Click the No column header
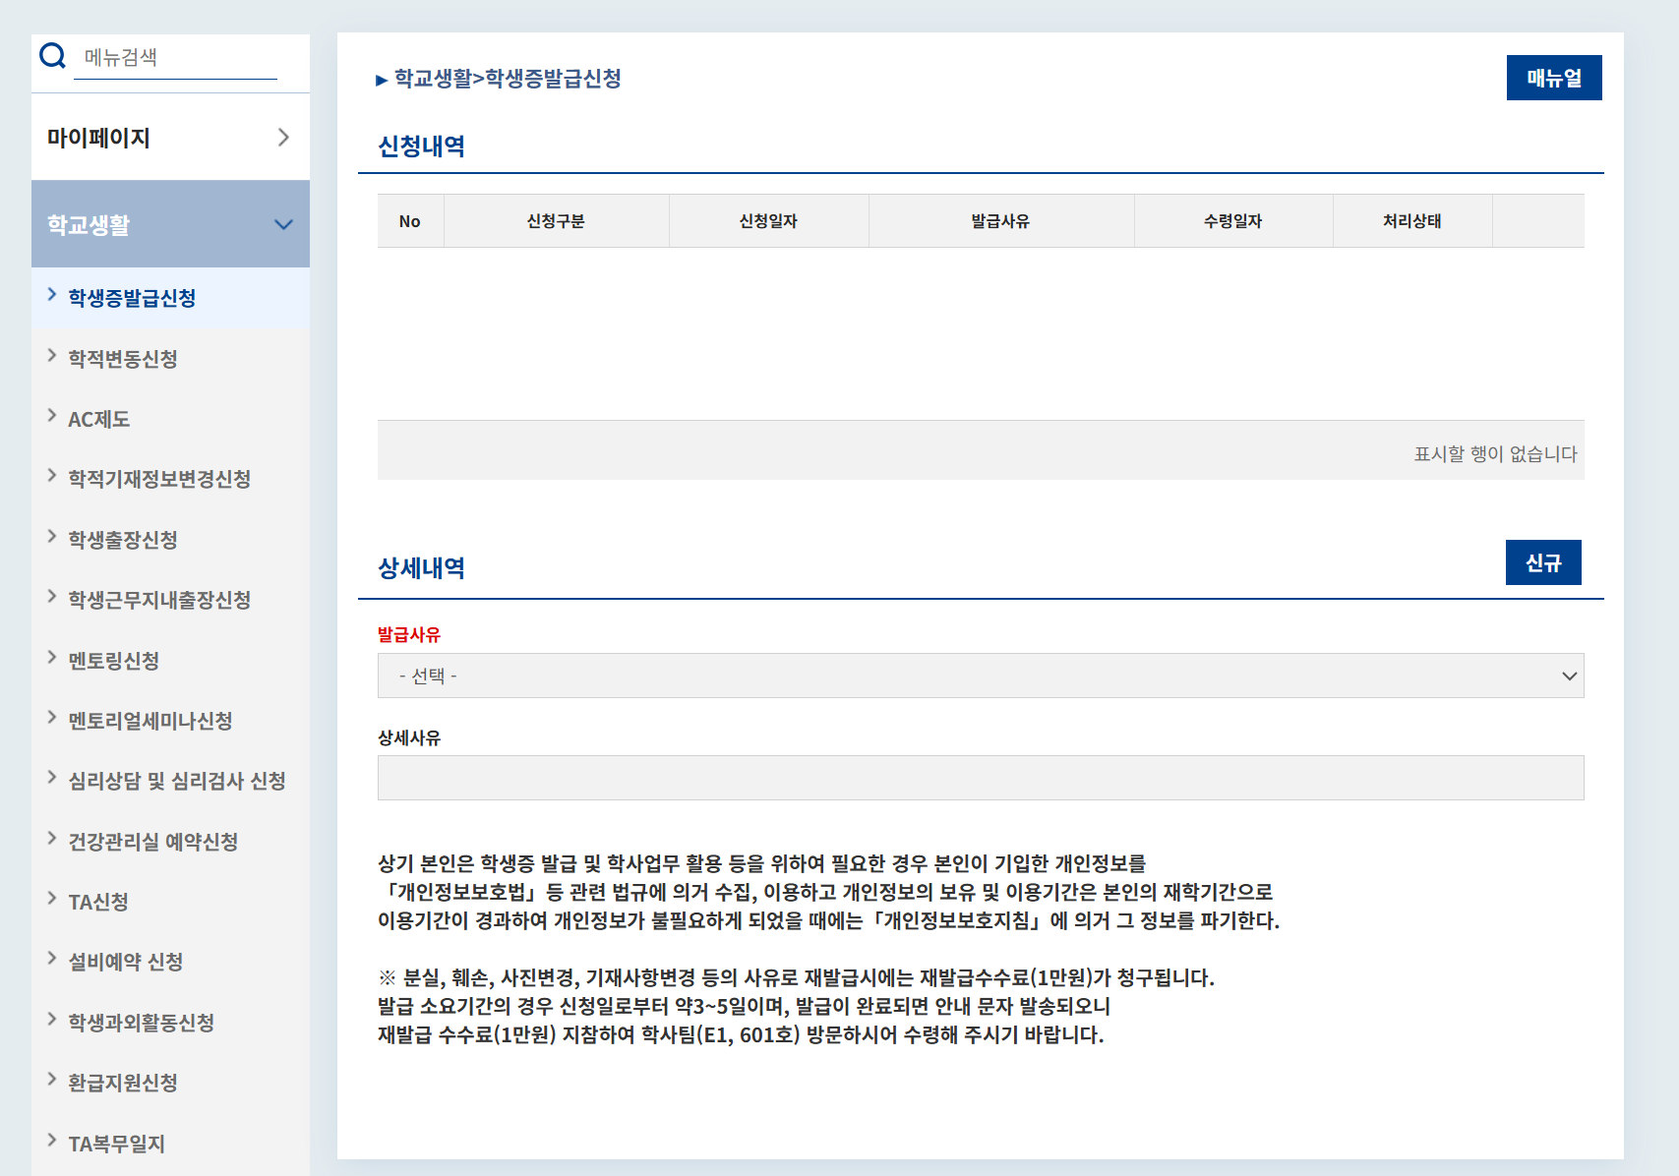 click(x=410, y=221)
